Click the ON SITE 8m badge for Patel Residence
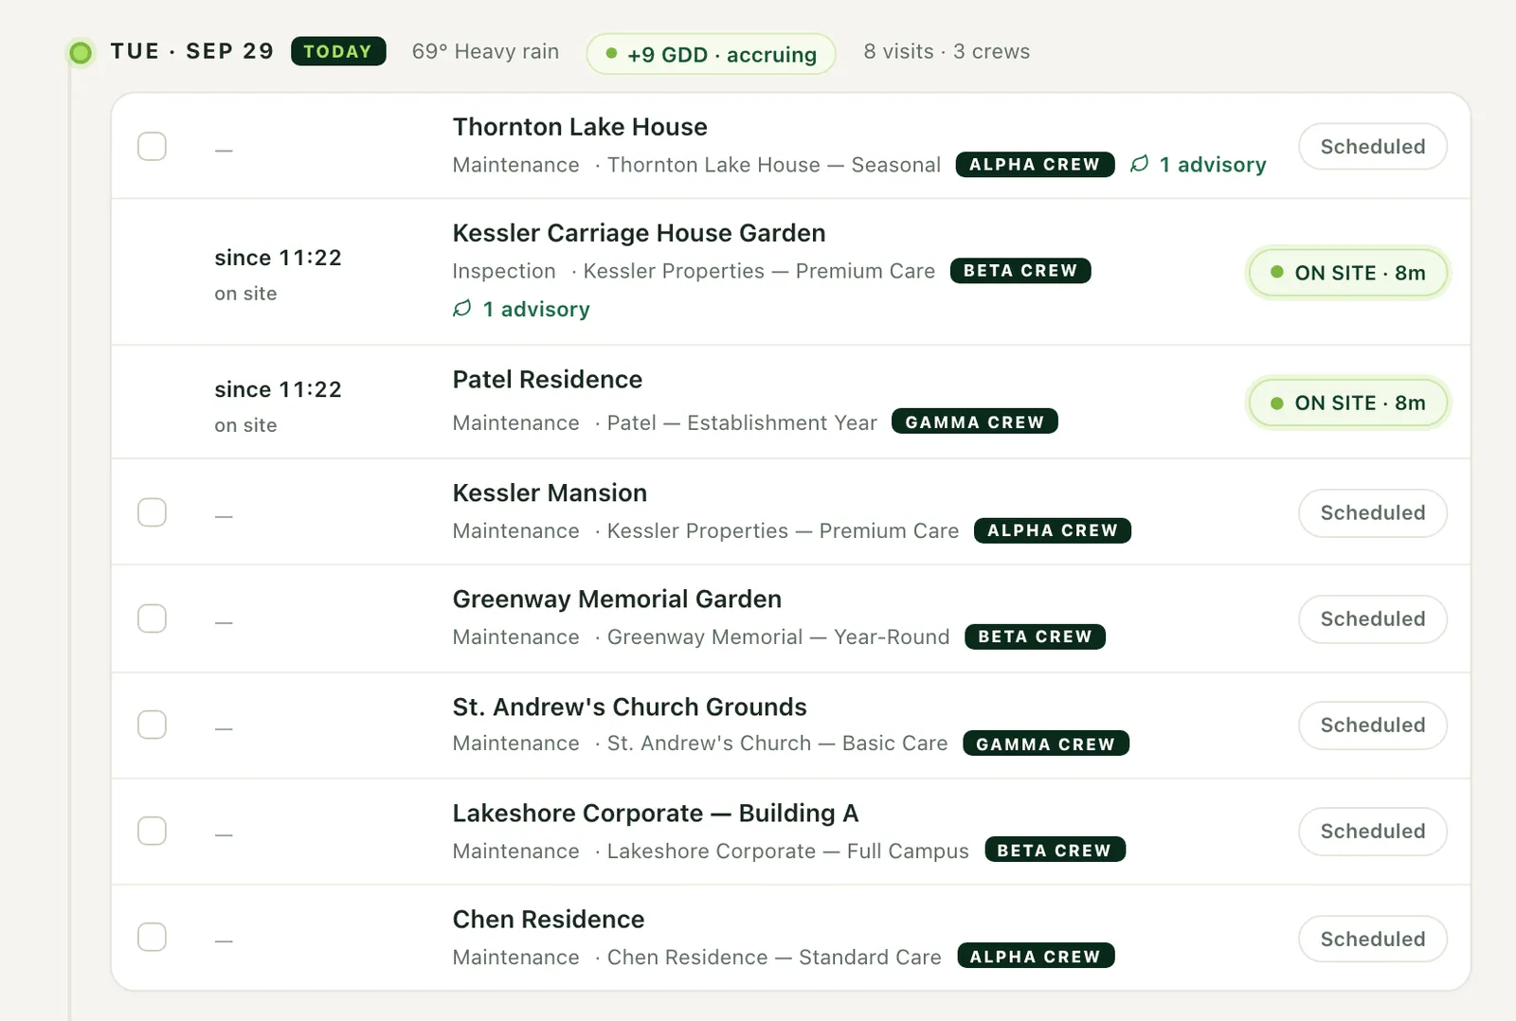This screenshot has height=1021, width=1516. (x=1348, y=403)
